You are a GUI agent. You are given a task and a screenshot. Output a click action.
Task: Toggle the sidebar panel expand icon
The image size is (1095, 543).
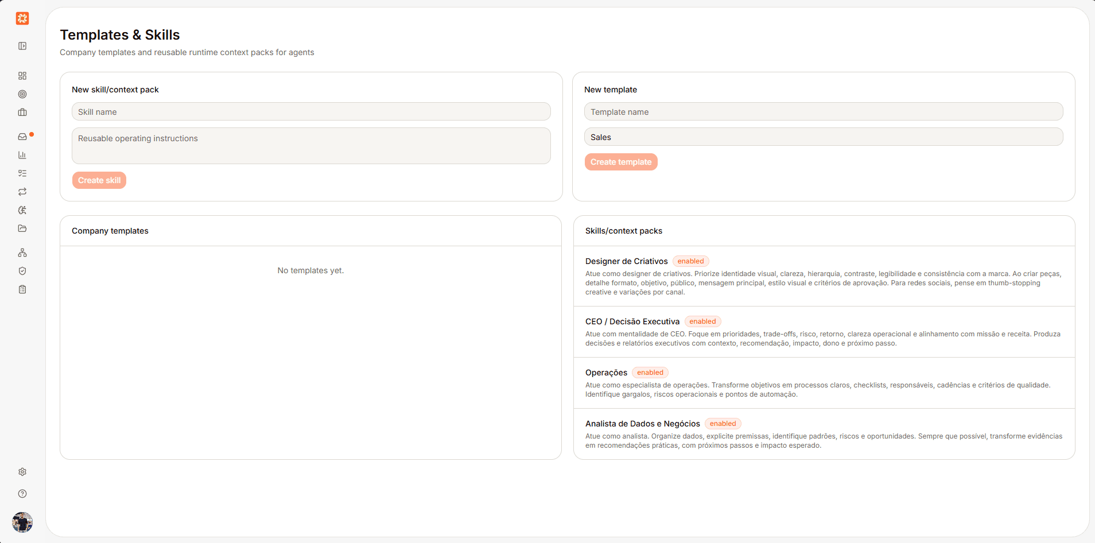[22, 46]
